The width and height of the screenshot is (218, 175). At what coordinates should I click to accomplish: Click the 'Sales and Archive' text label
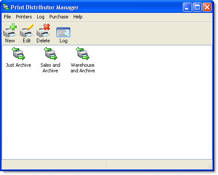coord(50,68)
